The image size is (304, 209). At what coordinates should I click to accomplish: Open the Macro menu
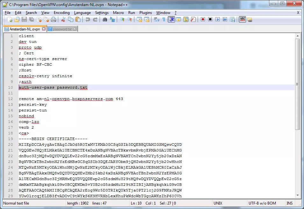(x=118, y=13)
